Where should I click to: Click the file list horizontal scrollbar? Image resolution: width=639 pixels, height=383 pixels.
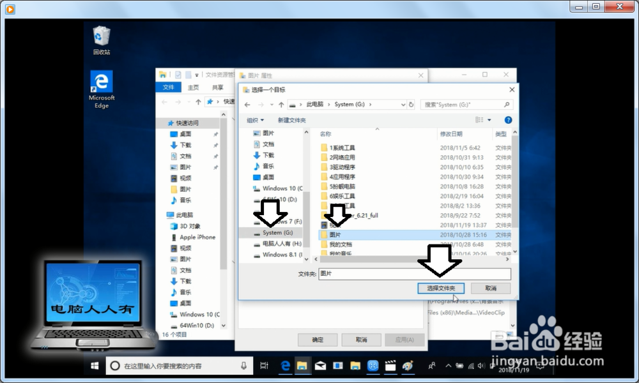(412, 259)
